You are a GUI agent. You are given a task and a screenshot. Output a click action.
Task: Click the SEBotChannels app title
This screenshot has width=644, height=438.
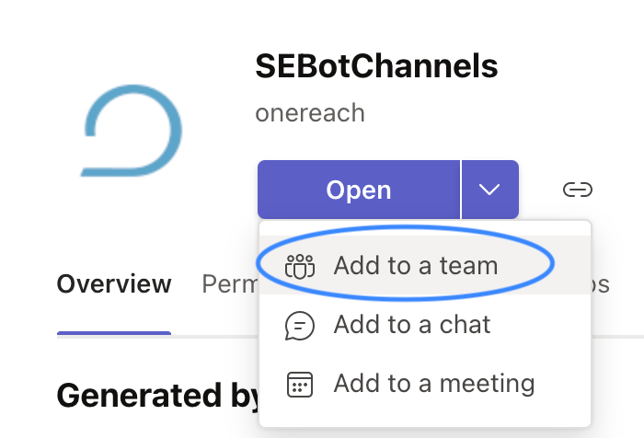(x=376, y=66)
